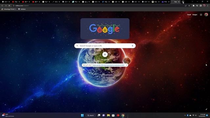Close the Twitter tab
Image resolution: width=210 pixels, height=118 pixels.
(109, 2)
